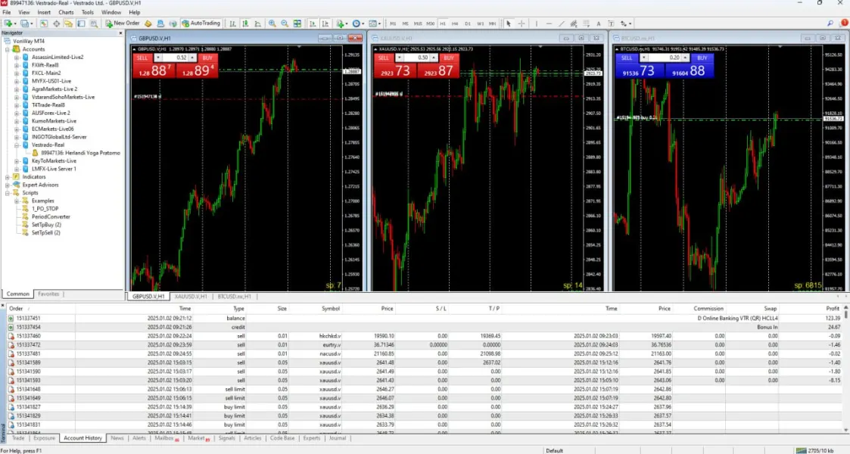This screenshot has width=850, height=454.
Task: Select the Equidistant Channel tool
Action: [574, 23]
